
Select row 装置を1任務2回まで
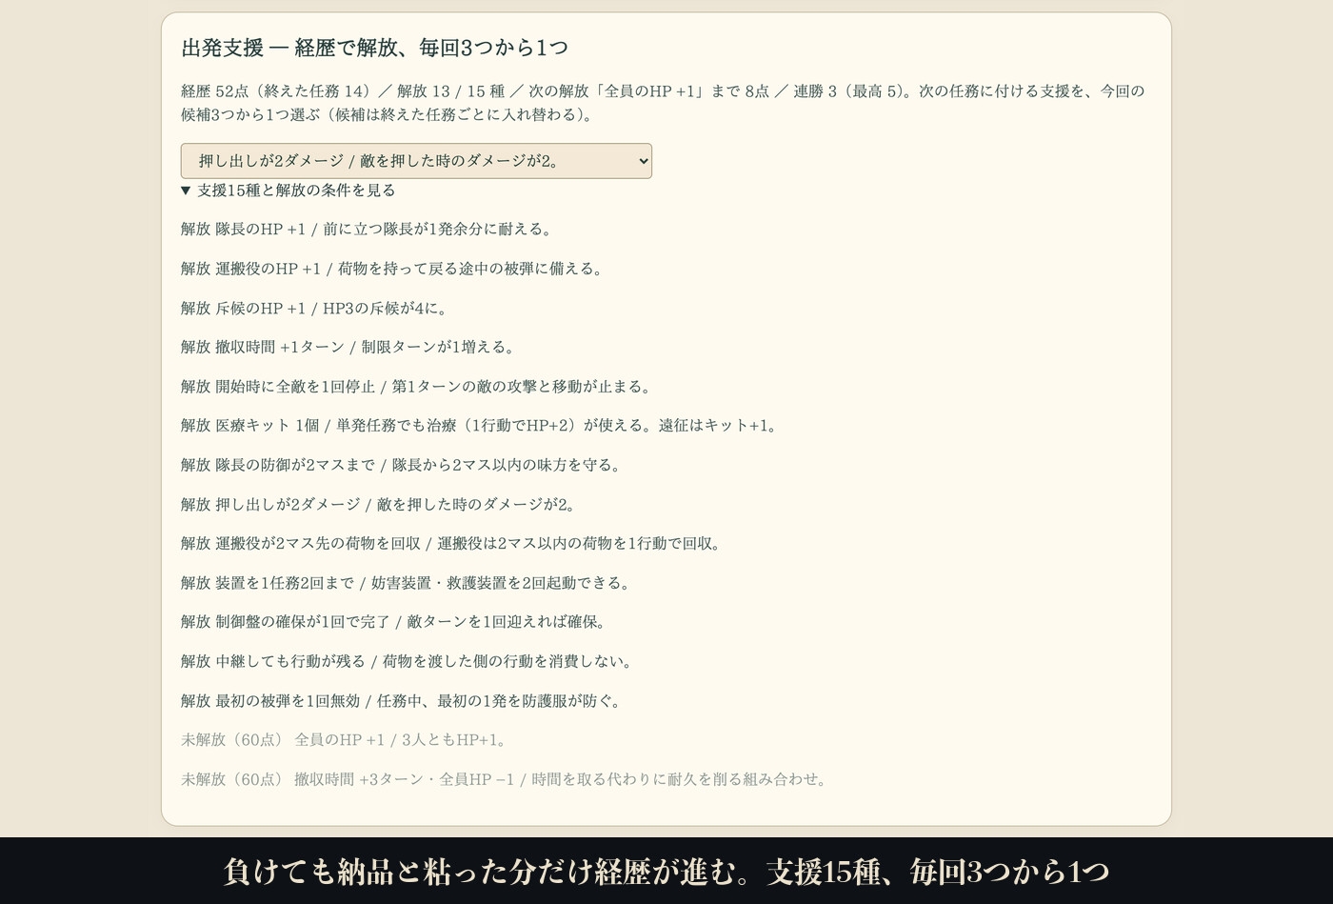[408, 583]
